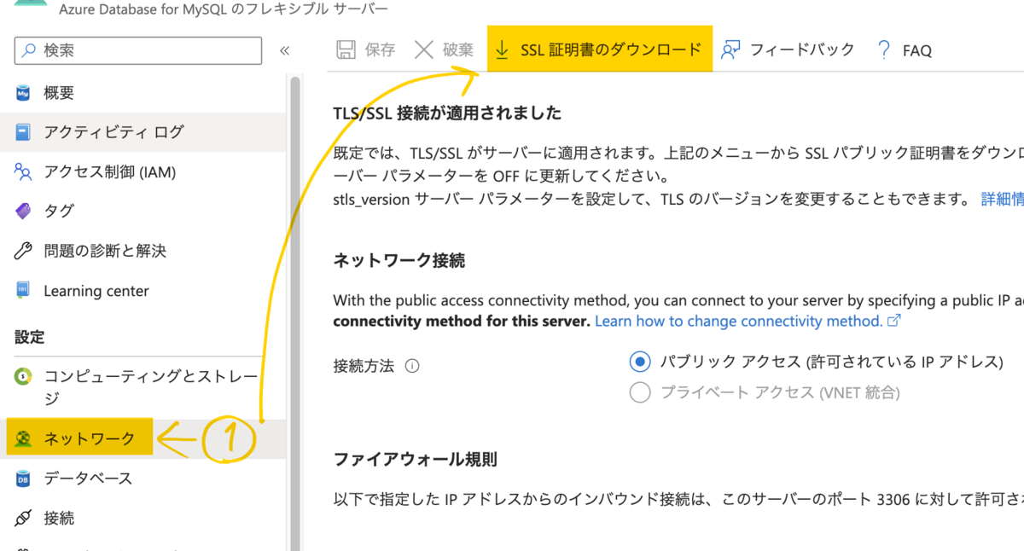Click the purple タグ tag icon
This screenshot has width=1024, height=551.
(x=23, y=211)
